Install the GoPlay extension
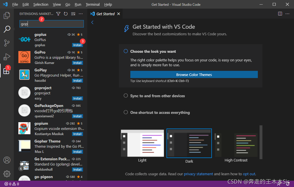The image size is (294, 187). [x=78, y=81]
